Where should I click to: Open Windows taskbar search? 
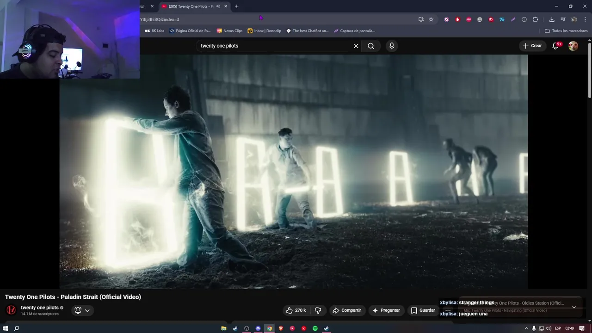tap(17, 328)
